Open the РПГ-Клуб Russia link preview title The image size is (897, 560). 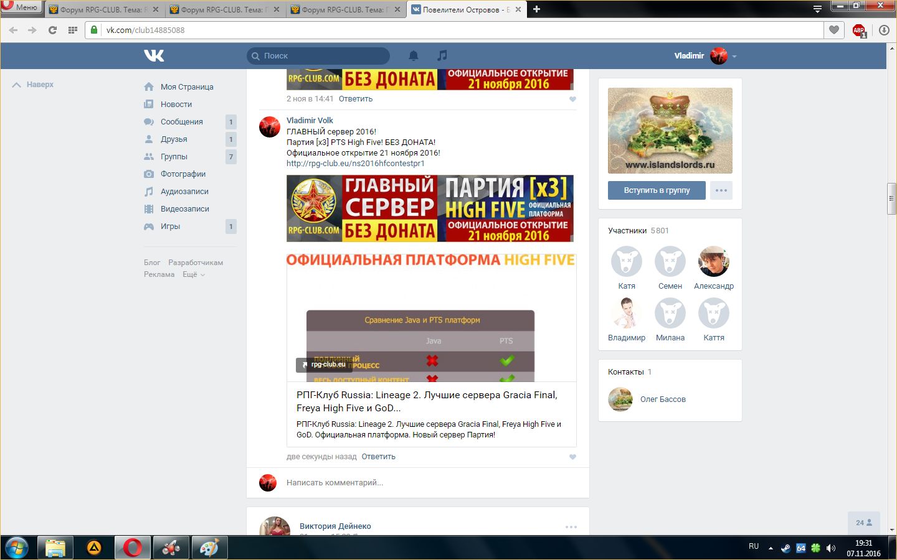pyautogui.click(x=427, y=401)
